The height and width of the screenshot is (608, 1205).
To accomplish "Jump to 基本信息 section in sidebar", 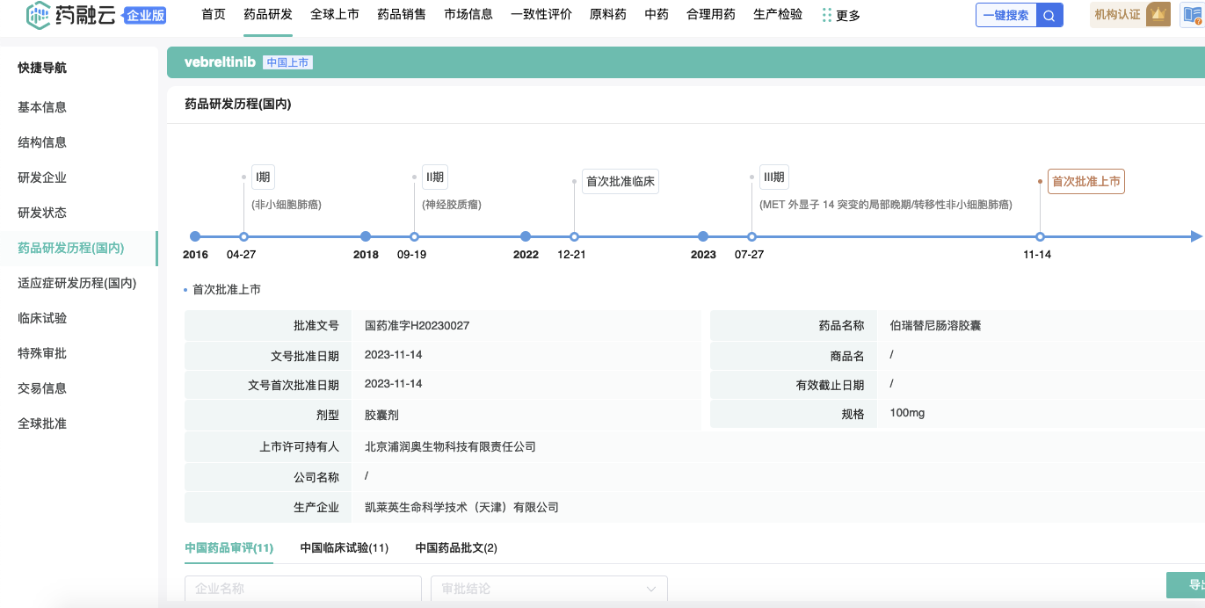I will point(42,107).
